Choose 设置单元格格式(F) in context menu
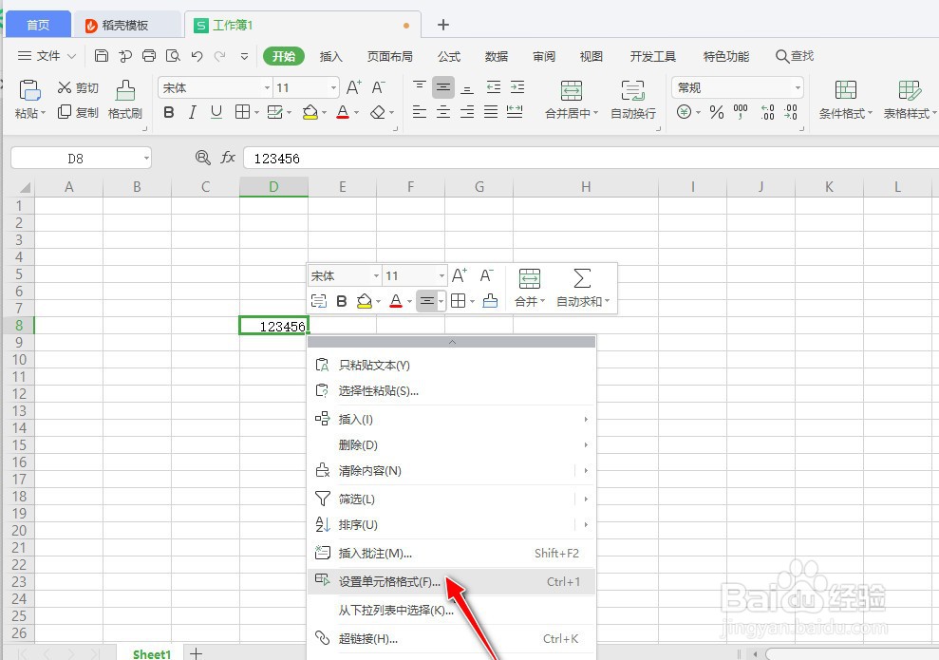 click(x=451, y=581)
